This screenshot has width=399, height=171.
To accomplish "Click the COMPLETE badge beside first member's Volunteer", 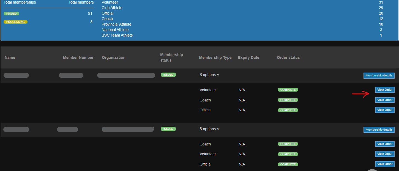I will click(x=288, y=90).
